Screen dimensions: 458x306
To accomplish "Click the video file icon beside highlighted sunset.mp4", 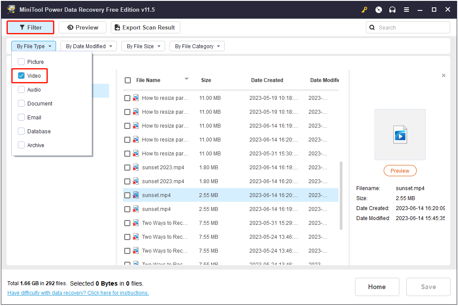I will 136,195.
